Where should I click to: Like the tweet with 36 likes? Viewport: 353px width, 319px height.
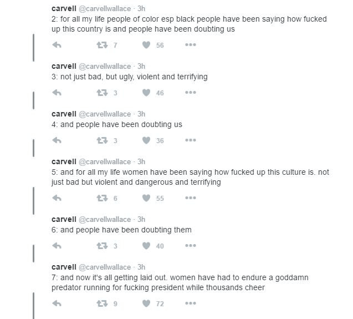[147, 140]
